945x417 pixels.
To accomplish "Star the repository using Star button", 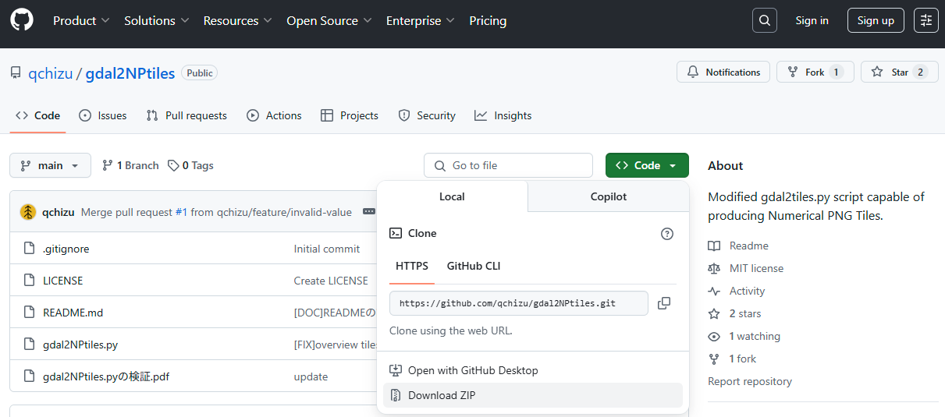I will [x=900, y=72].
